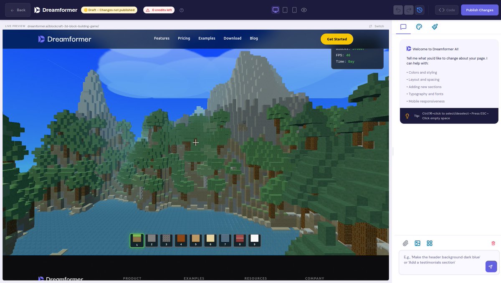Click 'Mobile responsiveness' suggestion text
This screenshot has height=283, width=501.
pos(426,101)
